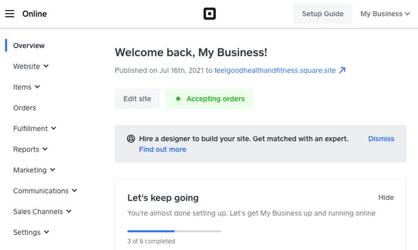
Task: Expand the Items sidebar section
Action: click(26, 87)
